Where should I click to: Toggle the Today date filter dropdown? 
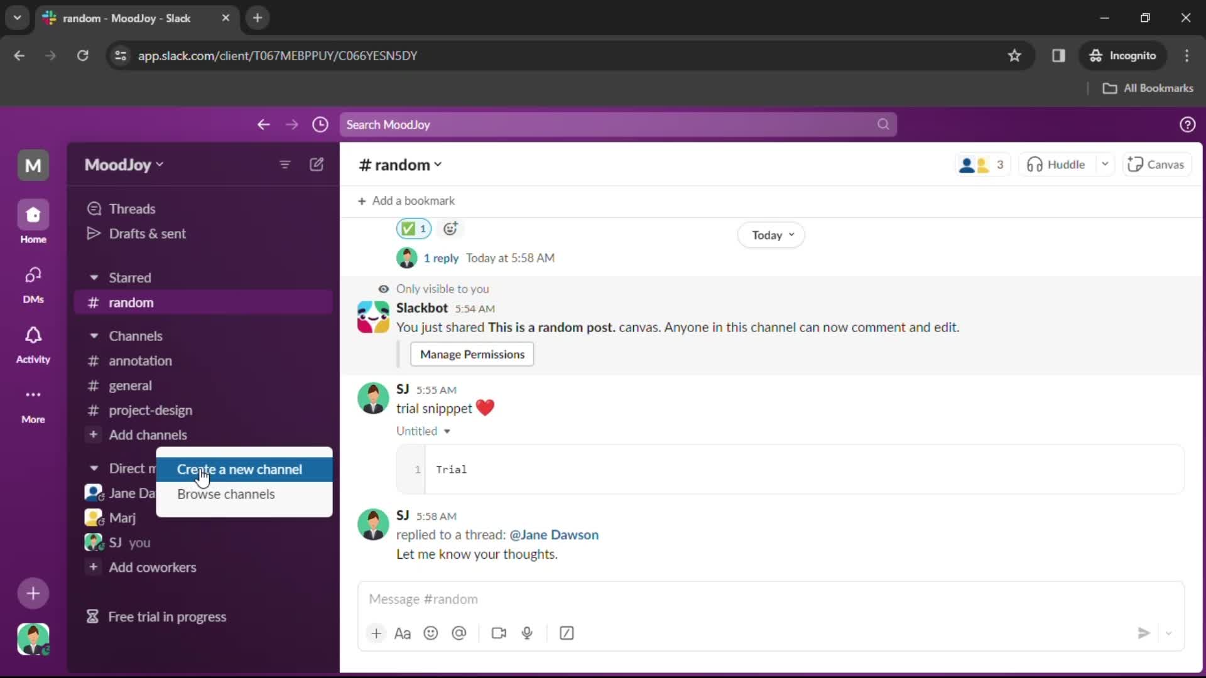click(x=770, y=234)
